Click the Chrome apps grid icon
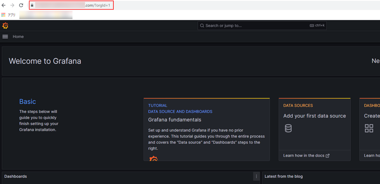Image resolution: width=380 pixels, height=184 pixels. 3,15
